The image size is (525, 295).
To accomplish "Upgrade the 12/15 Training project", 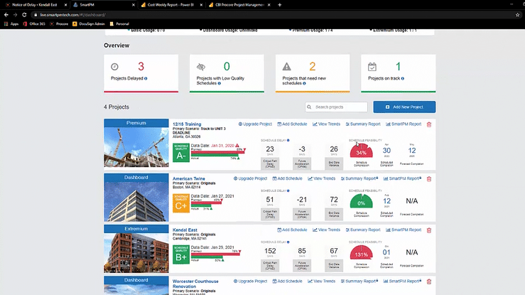I will pyautogui.click(x=255, y=124).
